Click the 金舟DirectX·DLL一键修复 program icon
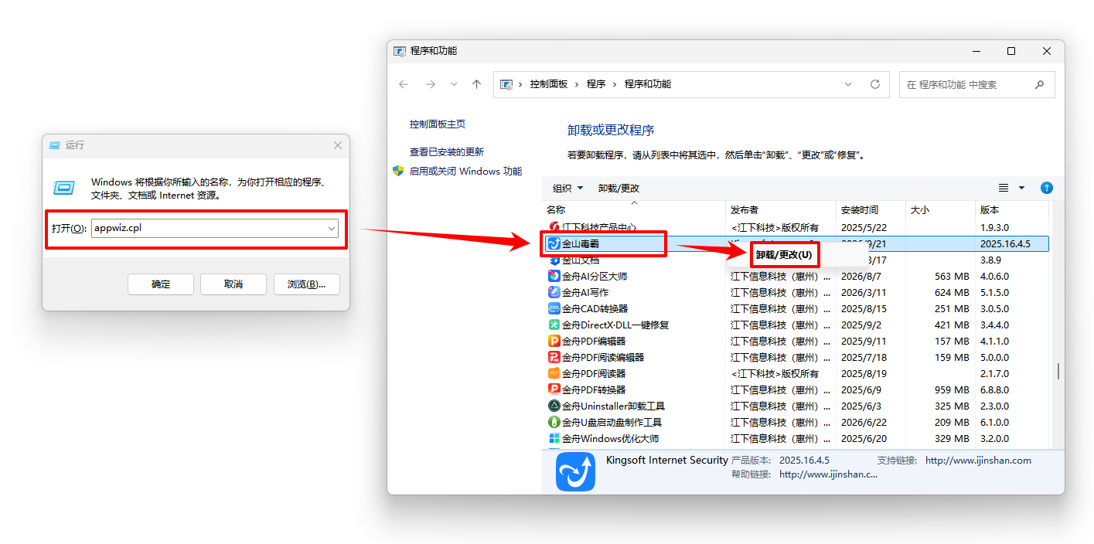Viewport: 1094px width, 544px height. [554, 325]
